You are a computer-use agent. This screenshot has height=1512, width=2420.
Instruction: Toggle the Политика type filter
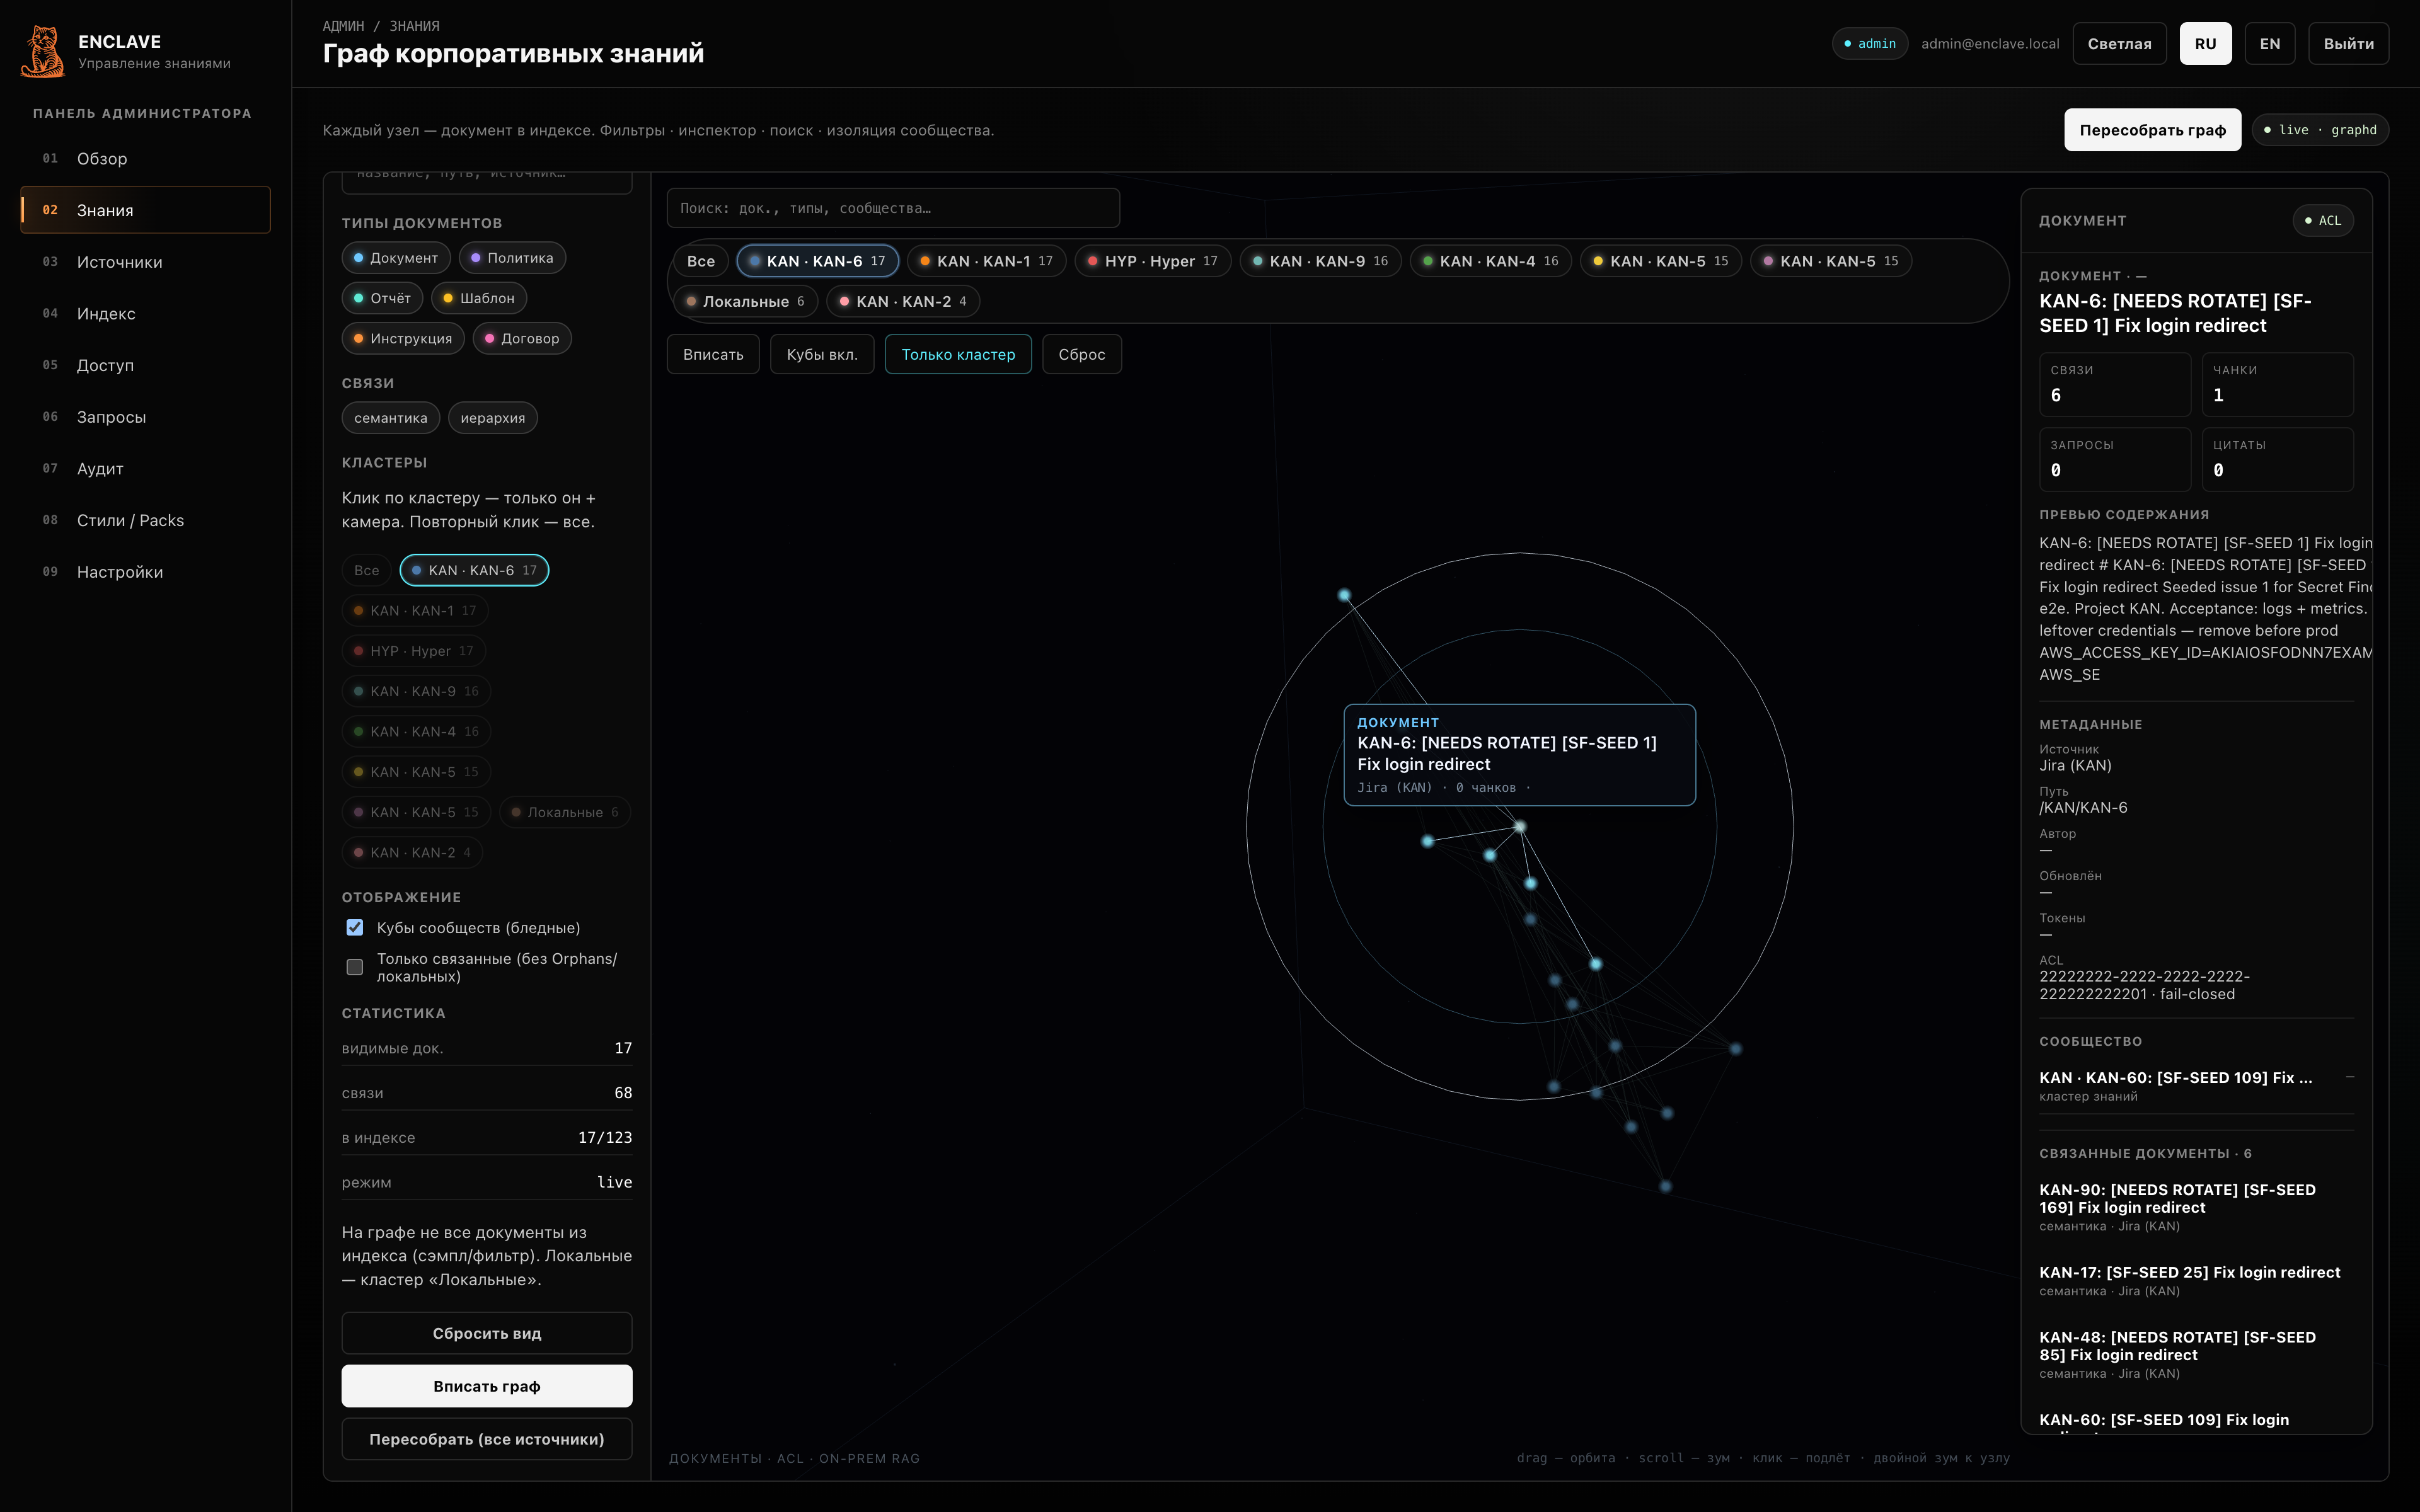tap(512, 258)
